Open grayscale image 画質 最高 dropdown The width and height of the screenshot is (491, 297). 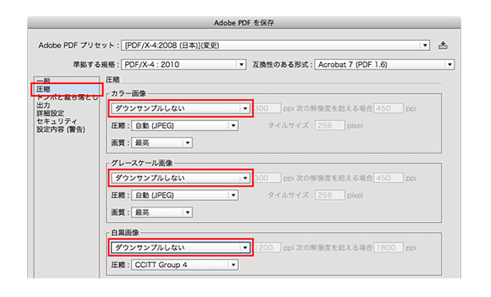click(x=162, y=212)
